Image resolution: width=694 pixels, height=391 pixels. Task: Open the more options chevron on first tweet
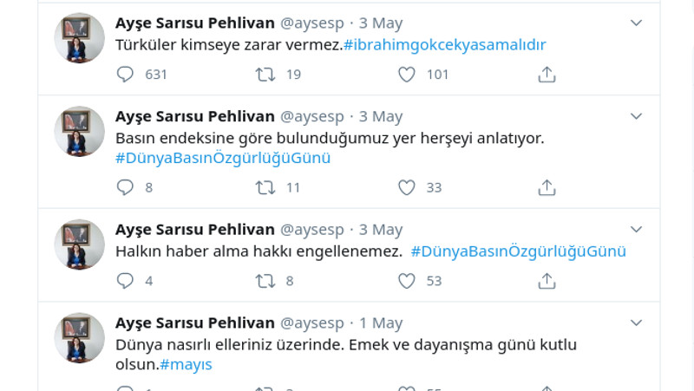pos(636,23)
